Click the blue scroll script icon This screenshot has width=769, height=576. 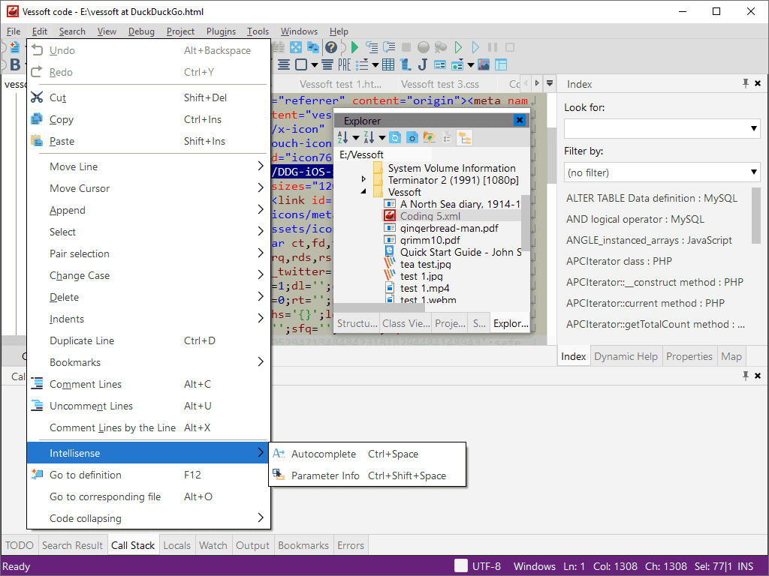pyautogui.click(x=405, y=64)
